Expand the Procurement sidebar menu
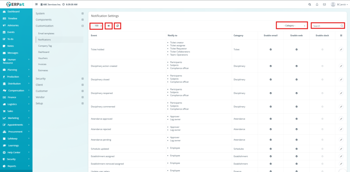 [16, 132]
